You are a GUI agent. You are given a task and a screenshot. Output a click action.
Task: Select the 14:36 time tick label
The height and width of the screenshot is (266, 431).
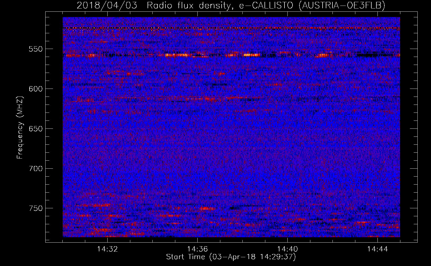click(x=197, y=249)
